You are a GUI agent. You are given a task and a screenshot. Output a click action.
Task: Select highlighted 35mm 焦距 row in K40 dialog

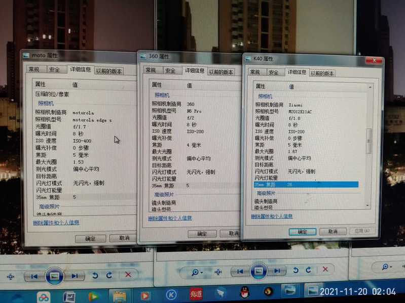306,185
